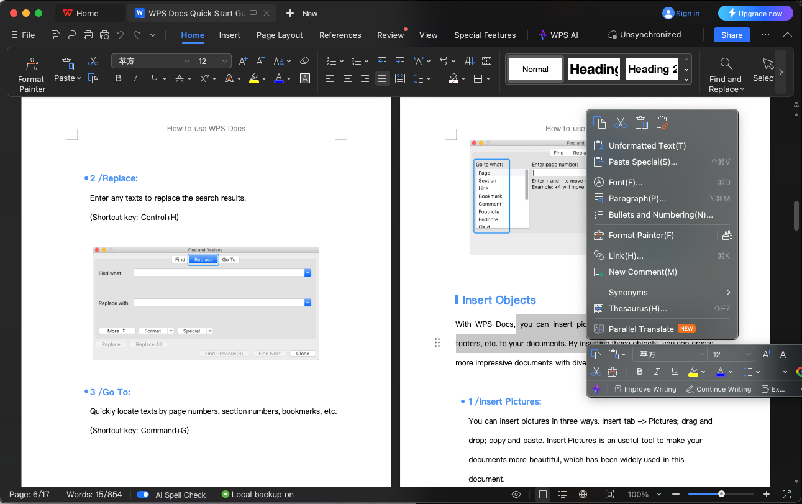
Task: Toggle the AI Spell Check switch
Action: 143,495
